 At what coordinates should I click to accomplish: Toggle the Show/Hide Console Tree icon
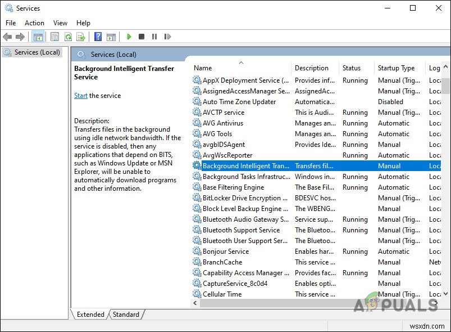click(38, 37)
